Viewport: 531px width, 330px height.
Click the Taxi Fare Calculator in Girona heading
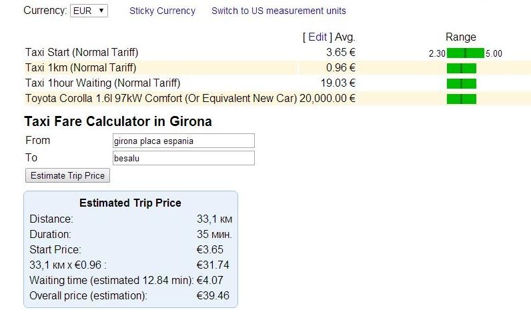[x=118, y=121]
